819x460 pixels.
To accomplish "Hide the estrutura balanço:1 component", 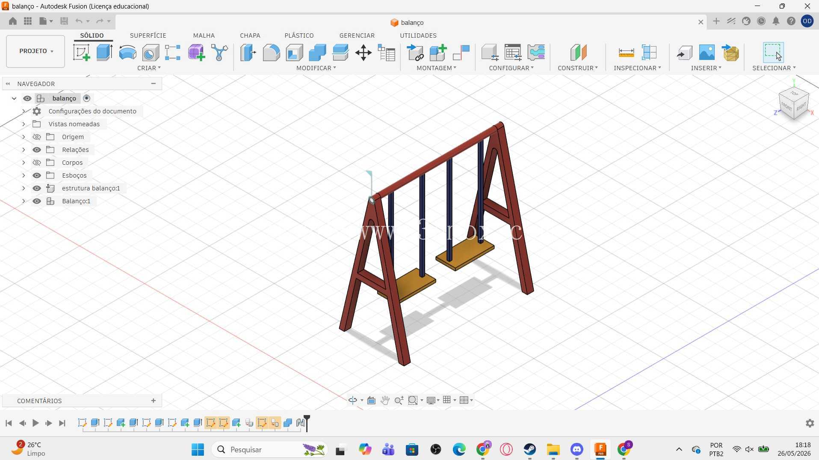I will point(37,188).
